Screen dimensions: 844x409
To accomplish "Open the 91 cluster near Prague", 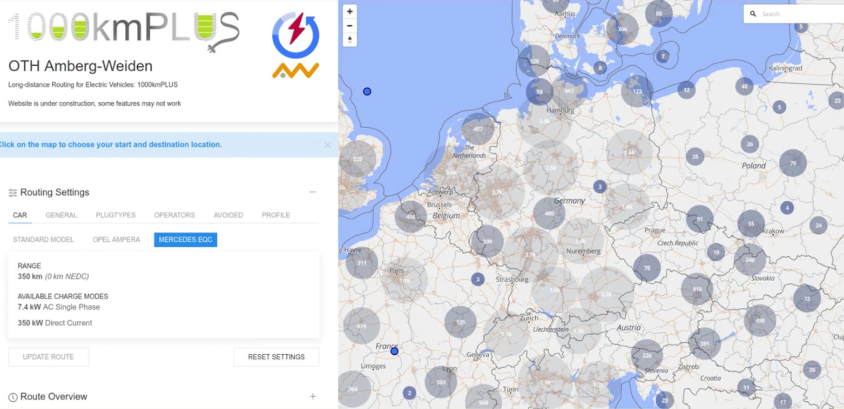I will [699, 219].
